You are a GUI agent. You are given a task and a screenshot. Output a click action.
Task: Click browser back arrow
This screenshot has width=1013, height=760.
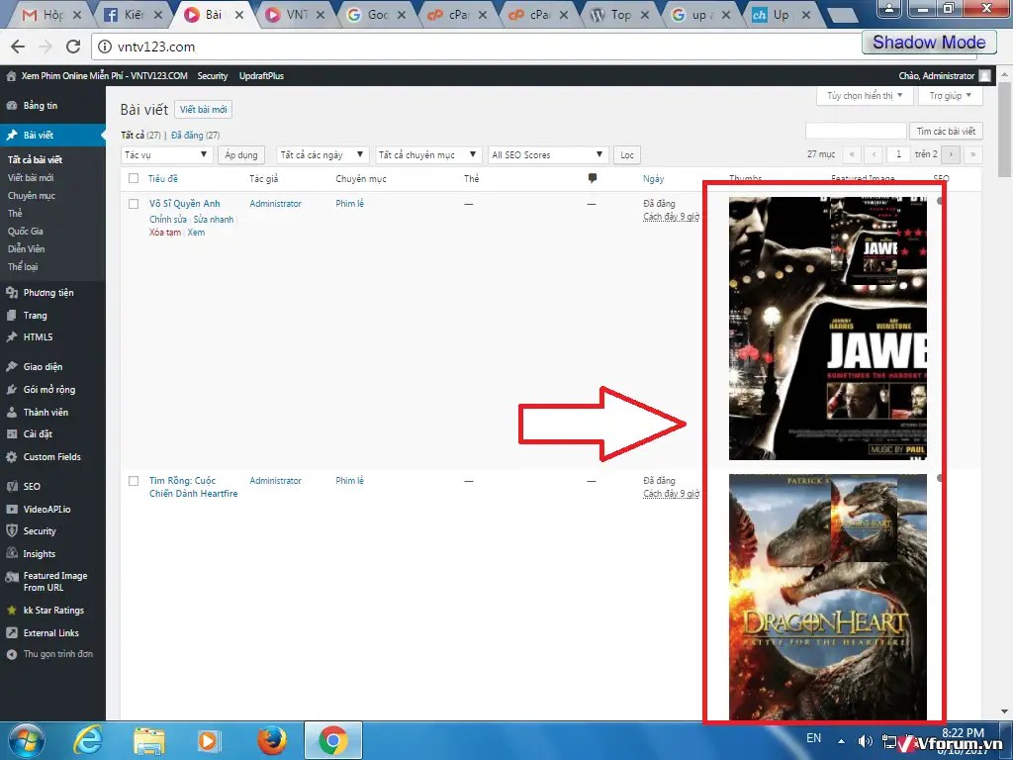[18, 47]
